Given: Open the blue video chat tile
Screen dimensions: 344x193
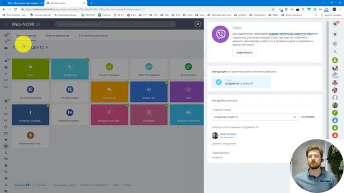Looking at the screenshot, I should click(149, 92).
